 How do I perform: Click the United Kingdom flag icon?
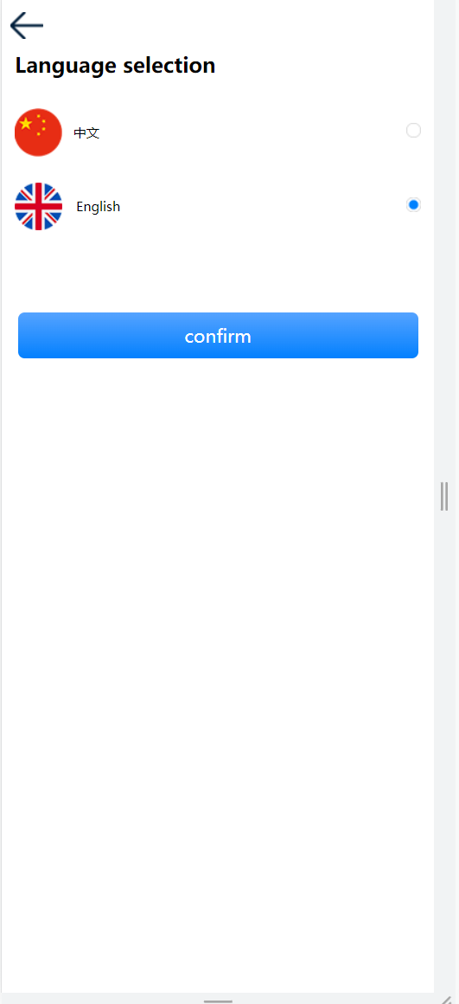[38, 206]
